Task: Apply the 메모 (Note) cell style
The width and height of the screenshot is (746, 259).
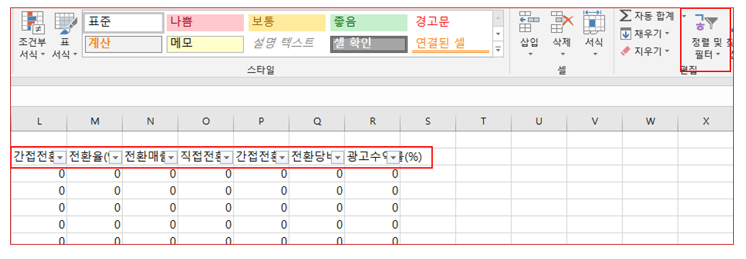Action: coord(205,44)
